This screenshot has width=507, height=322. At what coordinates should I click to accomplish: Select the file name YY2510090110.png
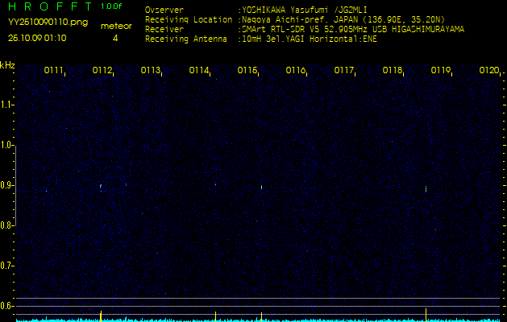tap(48, 23)
